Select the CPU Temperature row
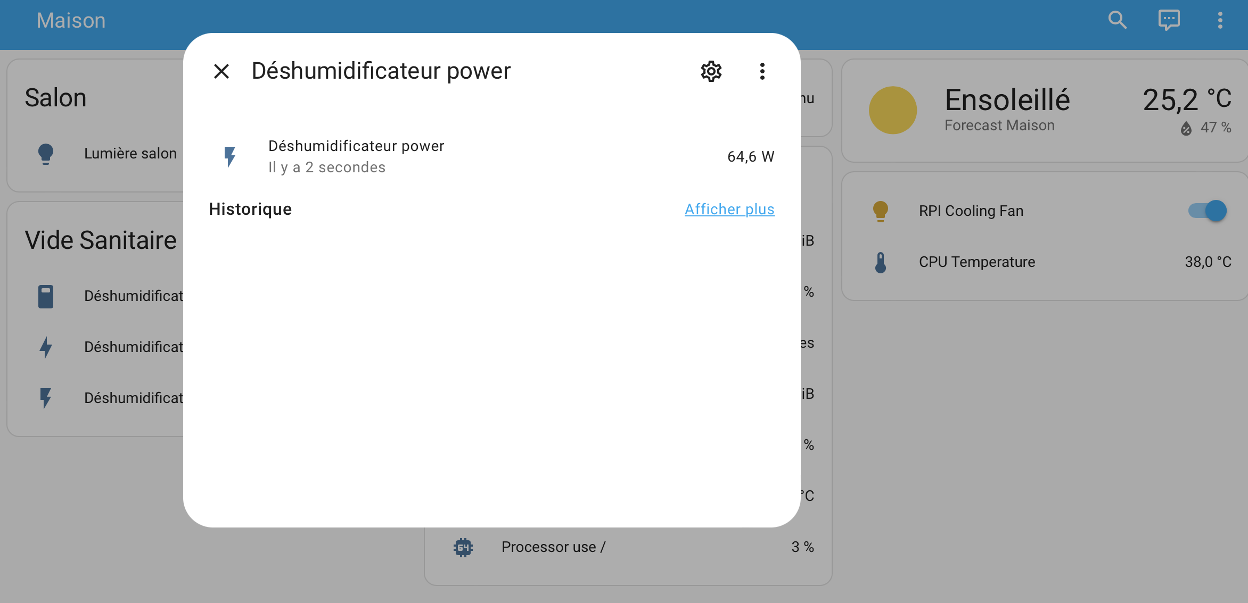 pyautogui.click(x=976, y=262)
